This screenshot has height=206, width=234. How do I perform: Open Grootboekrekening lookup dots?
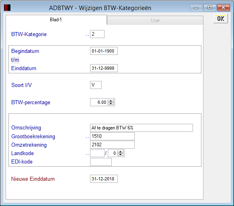point(87,137)
